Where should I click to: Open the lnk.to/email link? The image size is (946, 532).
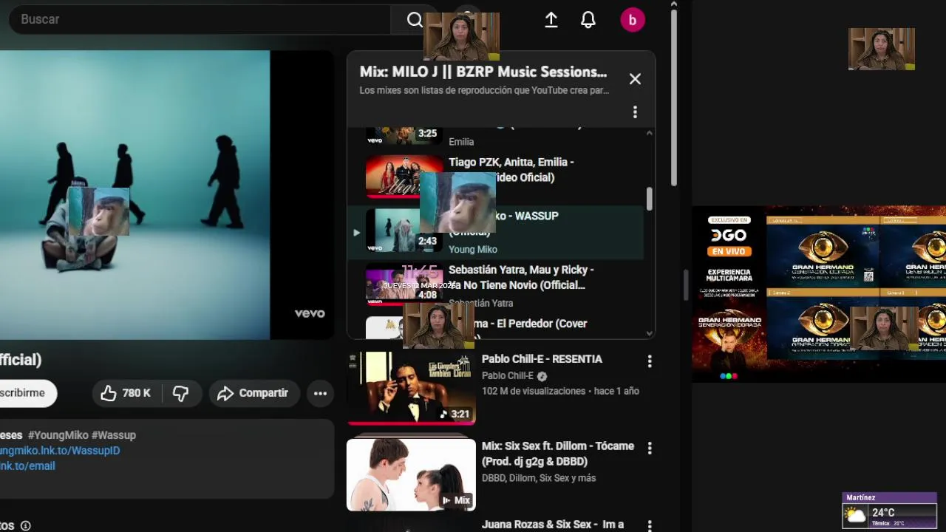click(x=27, y=466)
